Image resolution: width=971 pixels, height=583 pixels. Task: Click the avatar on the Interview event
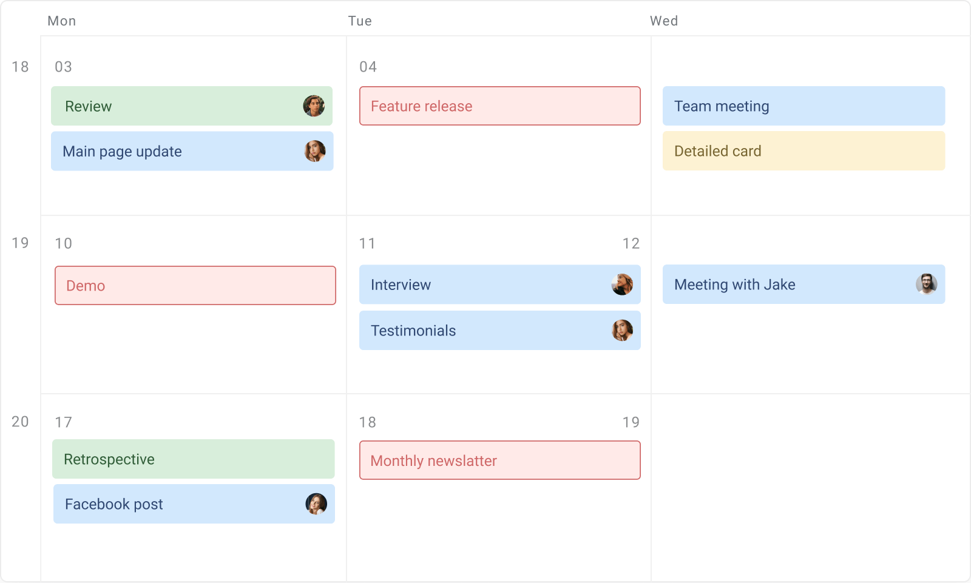[x=621, y=285]
